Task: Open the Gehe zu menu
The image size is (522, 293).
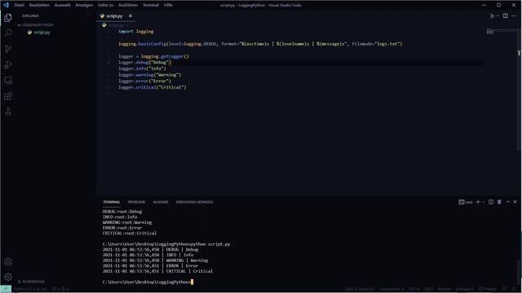Action: 105,5
